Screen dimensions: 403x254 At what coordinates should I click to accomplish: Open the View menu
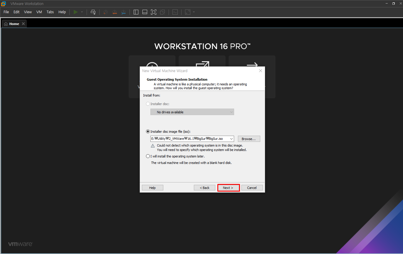click(x=28, y=12)
